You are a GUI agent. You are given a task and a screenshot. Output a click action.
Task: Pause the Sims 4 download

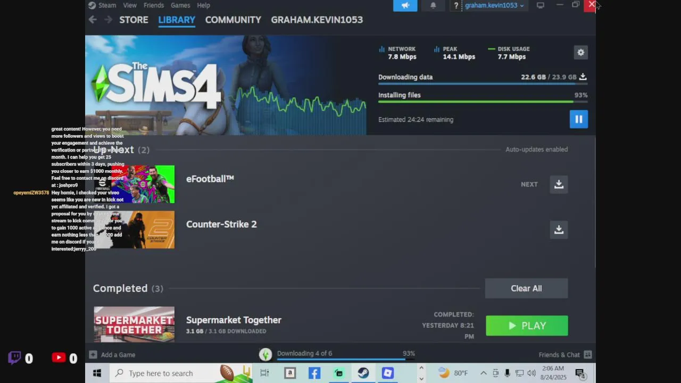578,119
